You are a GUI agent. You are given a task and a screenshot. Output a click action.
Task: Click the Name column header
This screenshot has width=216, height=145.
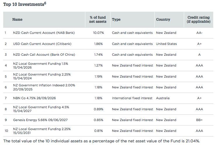point(17,20)
